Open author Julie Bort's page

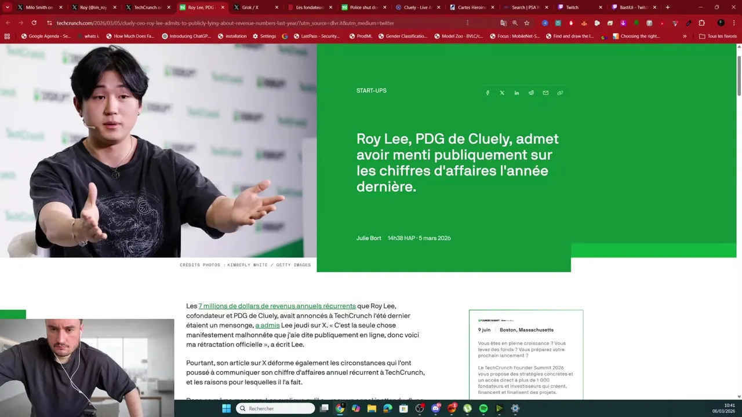point(369,238)
